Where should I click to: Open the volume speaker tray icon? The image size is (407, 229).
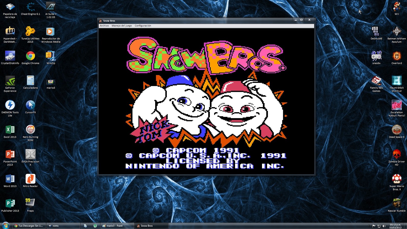click(x=384, y=226)
